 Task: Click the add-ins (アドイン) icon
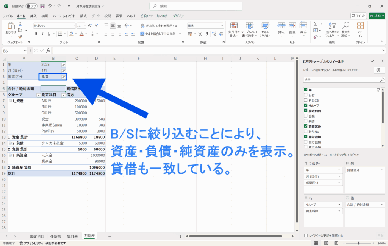[360, 29]
